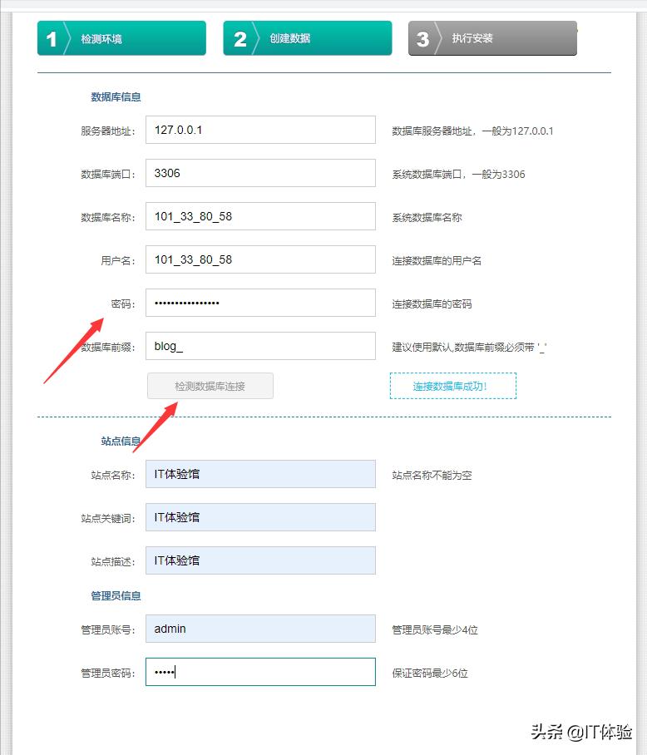This screenshot has width=647, height=755.
Task: Click the 连接数据库成功! status box
Action: click(452, 386)
